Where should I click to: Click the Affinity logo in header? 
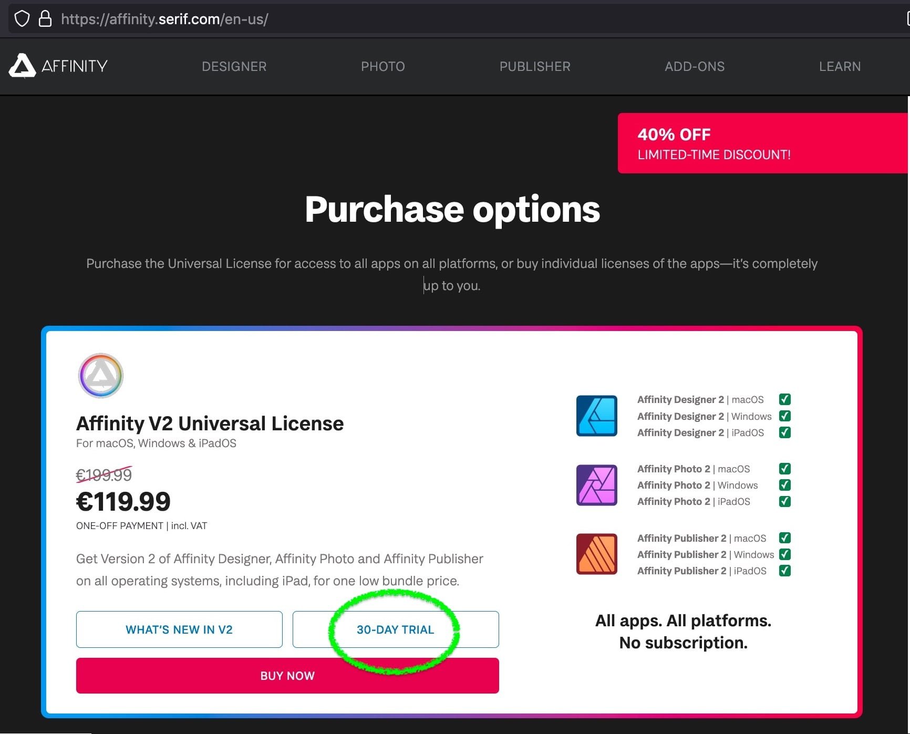pos(58,66)
